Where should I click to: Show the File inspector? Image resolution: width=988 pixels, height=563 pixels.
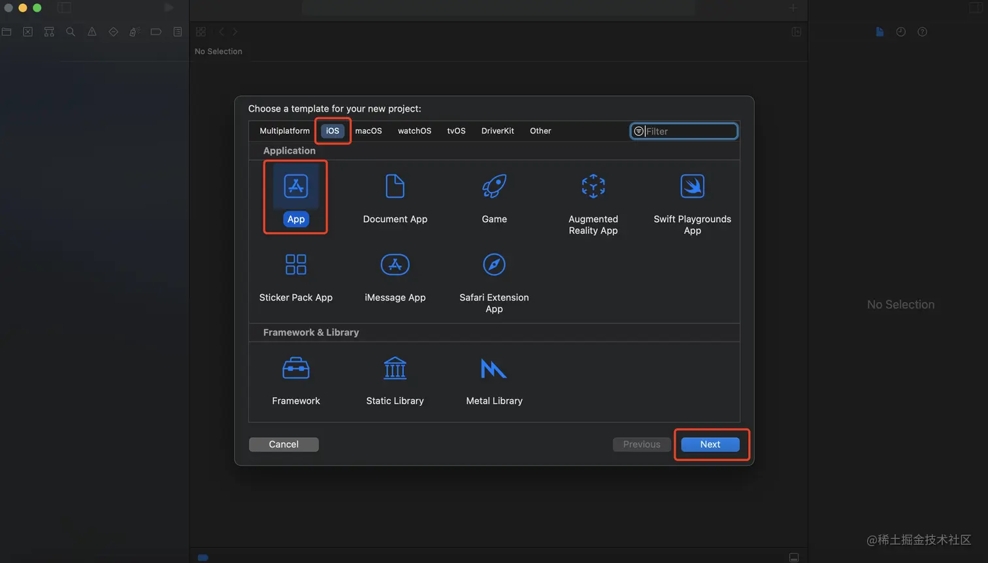tap(880, 31)
